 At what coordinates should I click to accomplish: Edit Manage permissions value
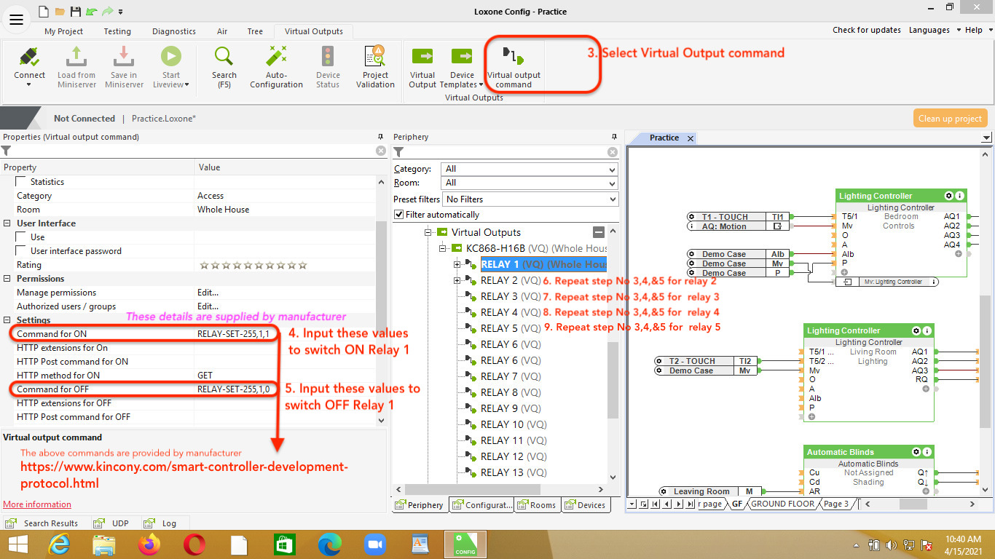(285, 293)
